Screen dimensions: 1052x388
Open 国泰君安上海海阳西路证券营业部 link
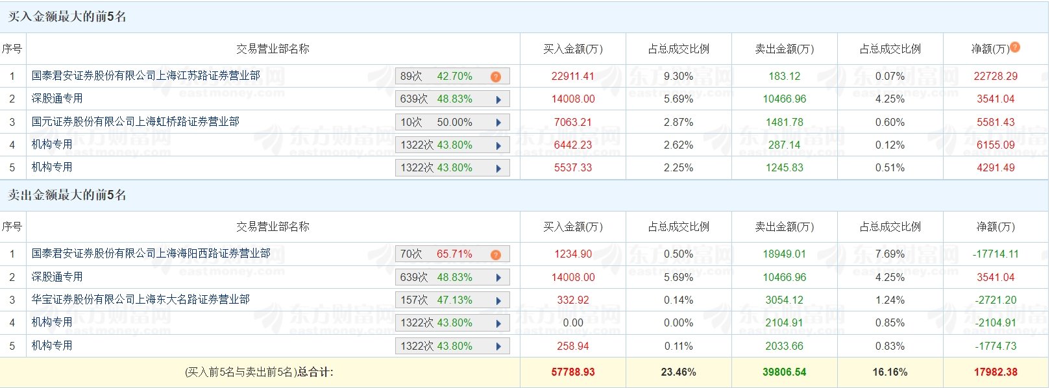pos(151,254)
